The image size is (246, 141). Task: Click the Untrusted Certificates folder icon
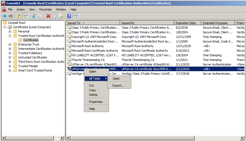coord(15,57)
